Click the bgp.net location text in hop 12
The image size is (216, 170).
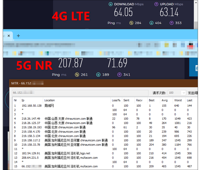tap(85, 154)
